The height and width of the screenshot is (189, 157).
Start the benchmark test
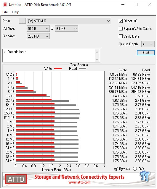click(x=146, y=53)
